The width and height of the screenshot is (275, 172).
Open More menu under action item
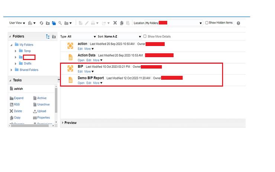click(x=89, y=49)
